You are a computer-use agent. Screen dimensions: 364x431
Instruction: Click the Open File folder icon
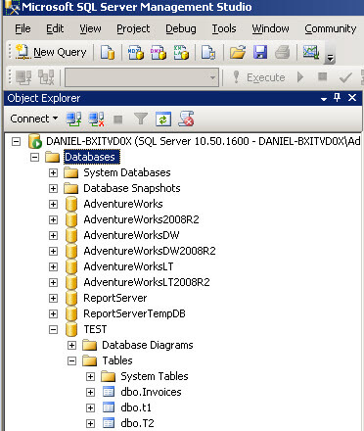coord(238,52)
